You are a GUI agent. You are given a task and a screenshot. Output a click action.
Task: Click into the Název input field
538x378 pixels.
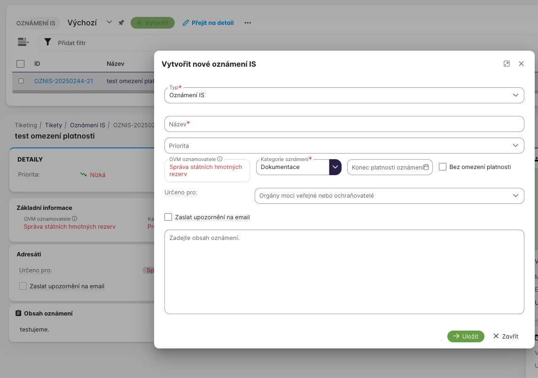pos(344,124)
